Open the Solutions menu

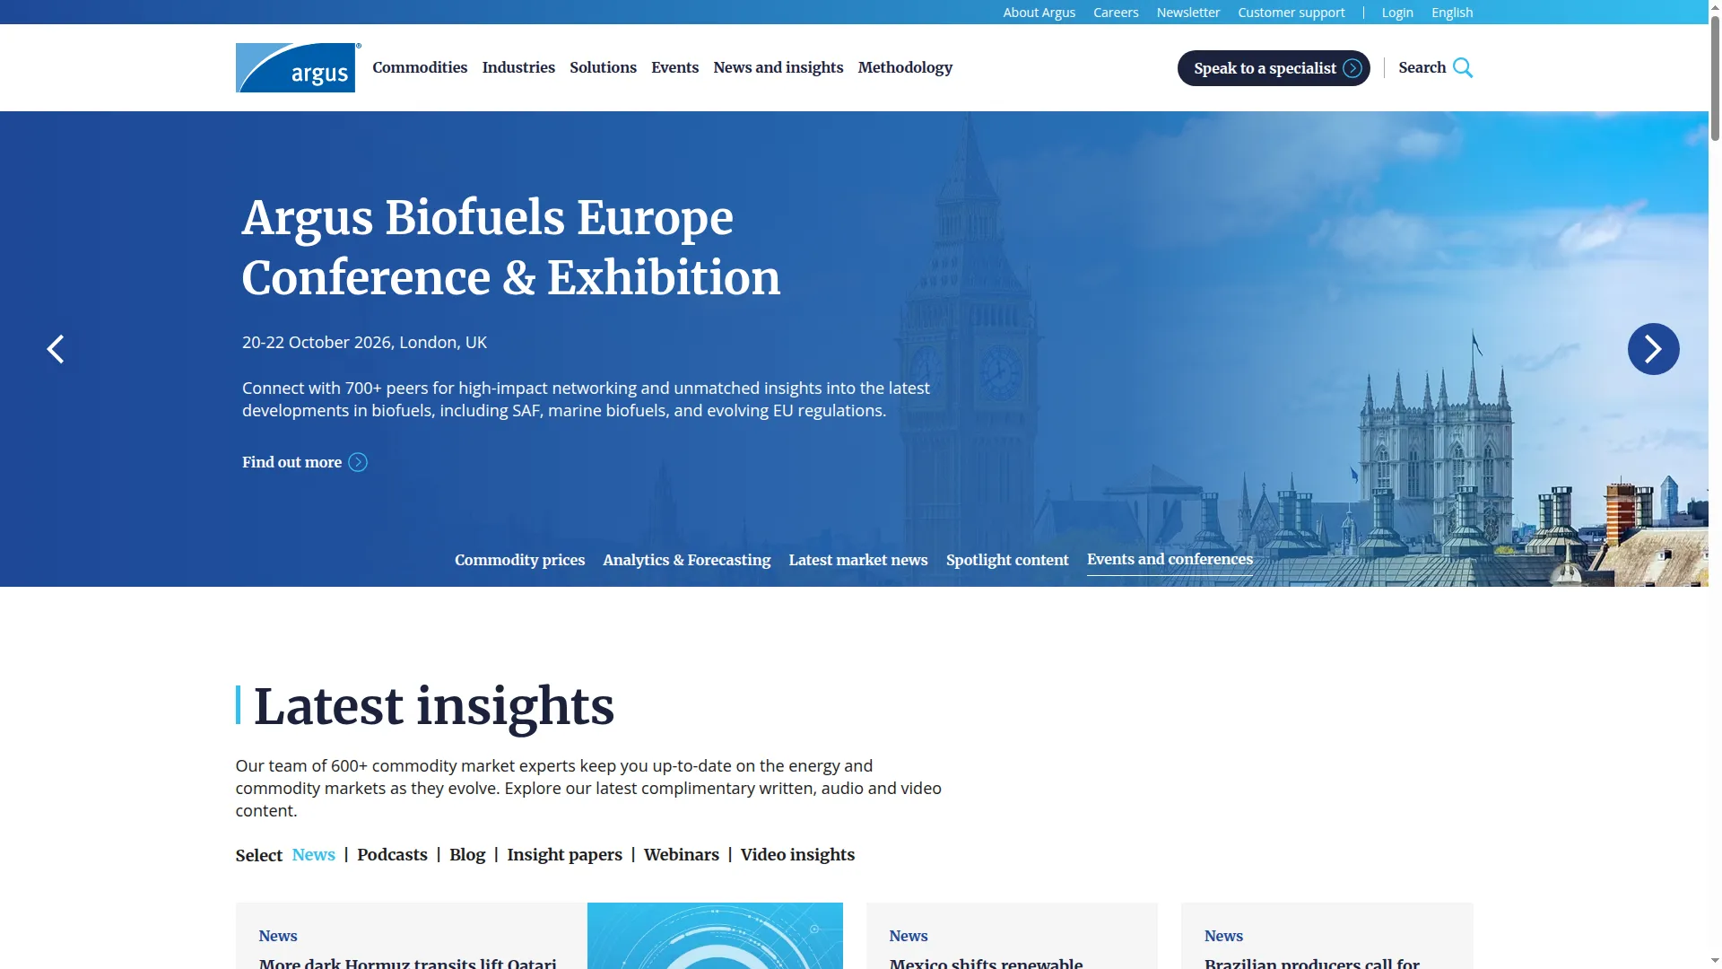click(x=603, y=67)
